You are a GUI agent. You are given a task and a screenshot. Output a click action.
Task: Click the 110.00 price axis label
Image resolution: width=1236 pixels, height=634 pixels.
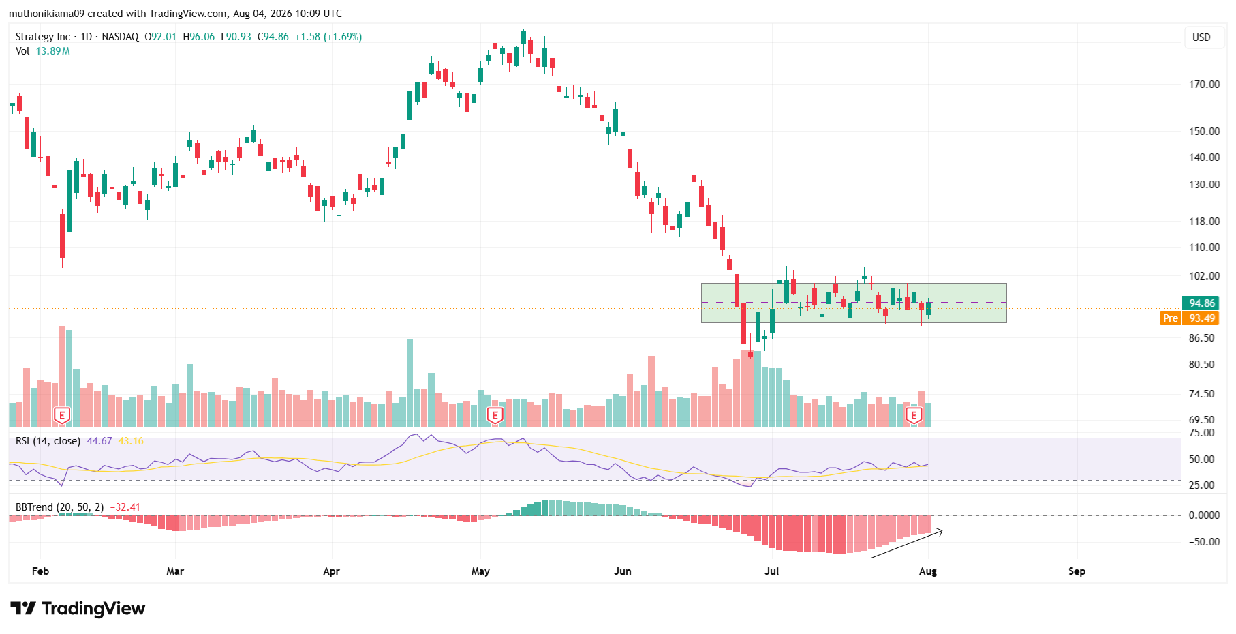click(1204, 247)
